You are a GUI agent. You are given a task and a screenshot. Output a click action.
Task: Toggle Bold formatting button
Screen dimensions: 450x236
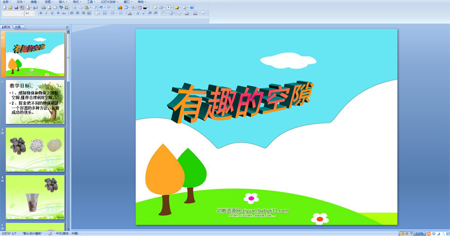click(40, 13)
